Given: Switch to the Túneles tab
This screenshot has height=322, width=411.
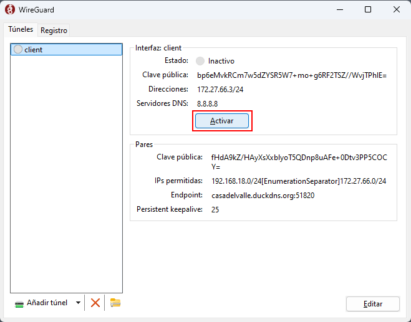Looking at the screenshot, I should tap(21, 29).
